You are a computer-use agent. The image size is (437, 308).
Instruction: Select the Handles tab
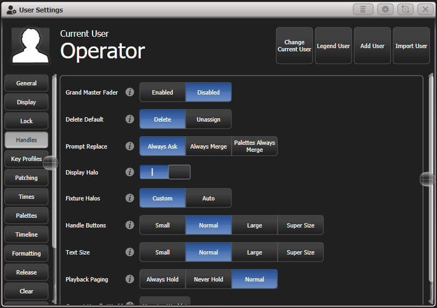[26, 139]
